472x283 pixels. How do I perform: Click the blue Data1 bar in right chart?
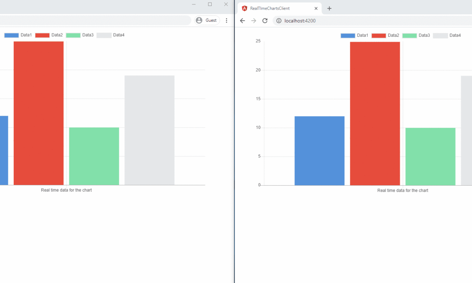(x=319, y=151)
